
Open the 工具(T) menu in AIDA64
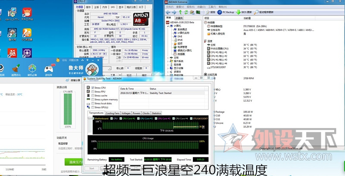coord(212,7)
